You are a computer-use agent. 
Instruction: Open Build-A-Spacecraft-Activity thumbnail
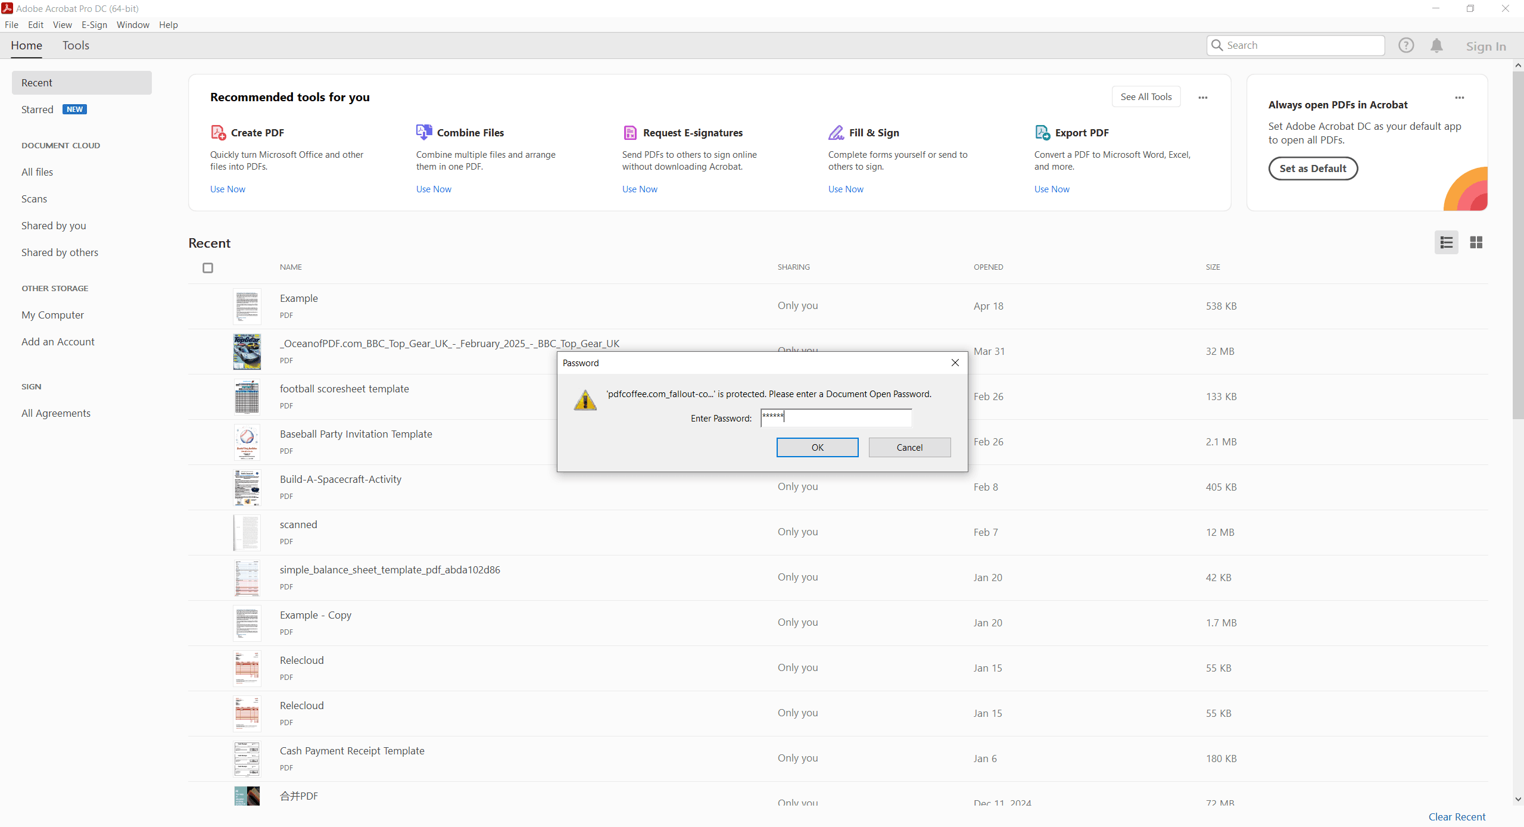pos(247,487)
